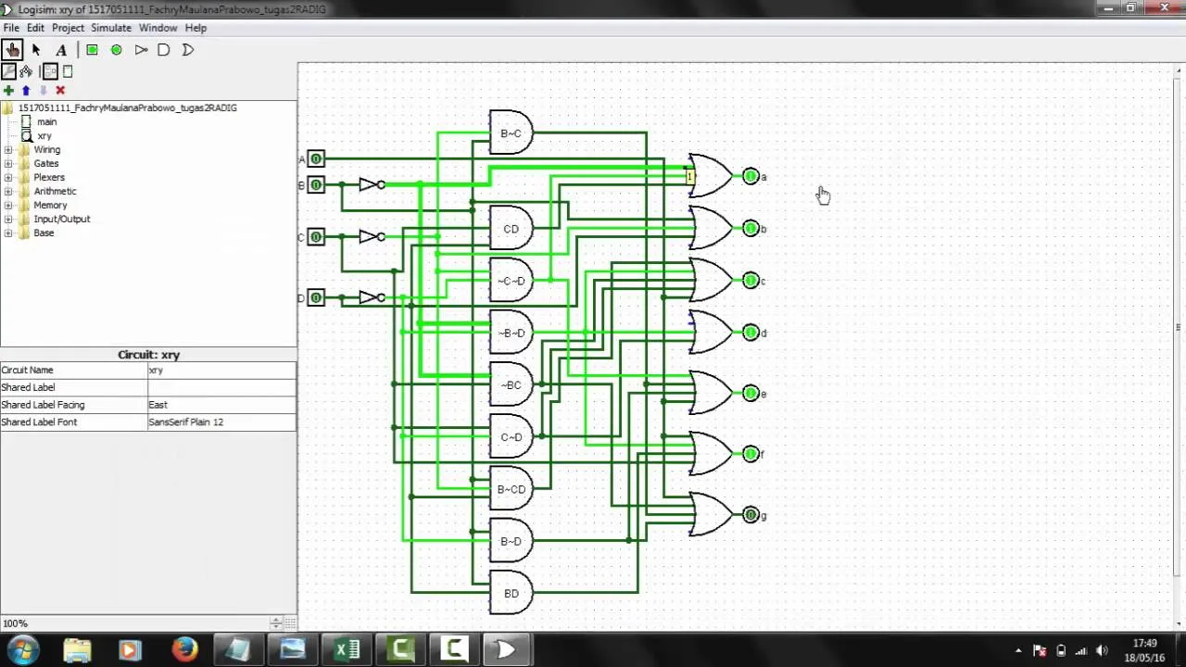Select the project root folder item
The width and height of the screenshot is (1186, 667).
click(127, 107)
